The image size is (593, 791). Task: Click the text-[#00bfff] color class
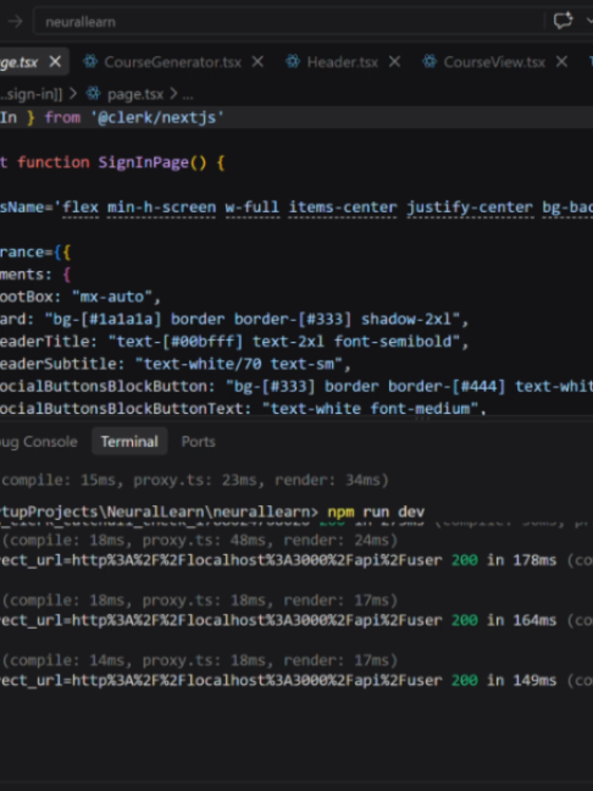[180, 342]
